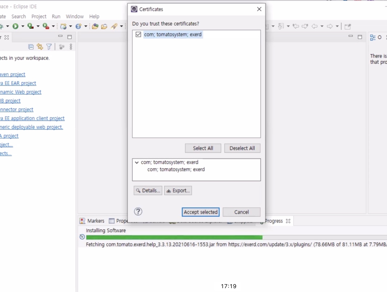387x292 pixels.
Task: Click the Project Explorer filter funnel icon
Action: pos(49,46)
